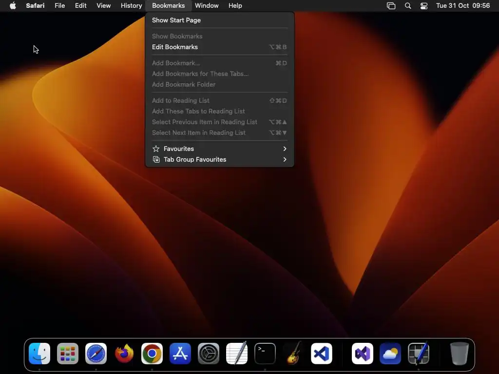The image size is (499, 374).
Task: Open the History menu
Action: pyautogui.click(x=131, y=6)
